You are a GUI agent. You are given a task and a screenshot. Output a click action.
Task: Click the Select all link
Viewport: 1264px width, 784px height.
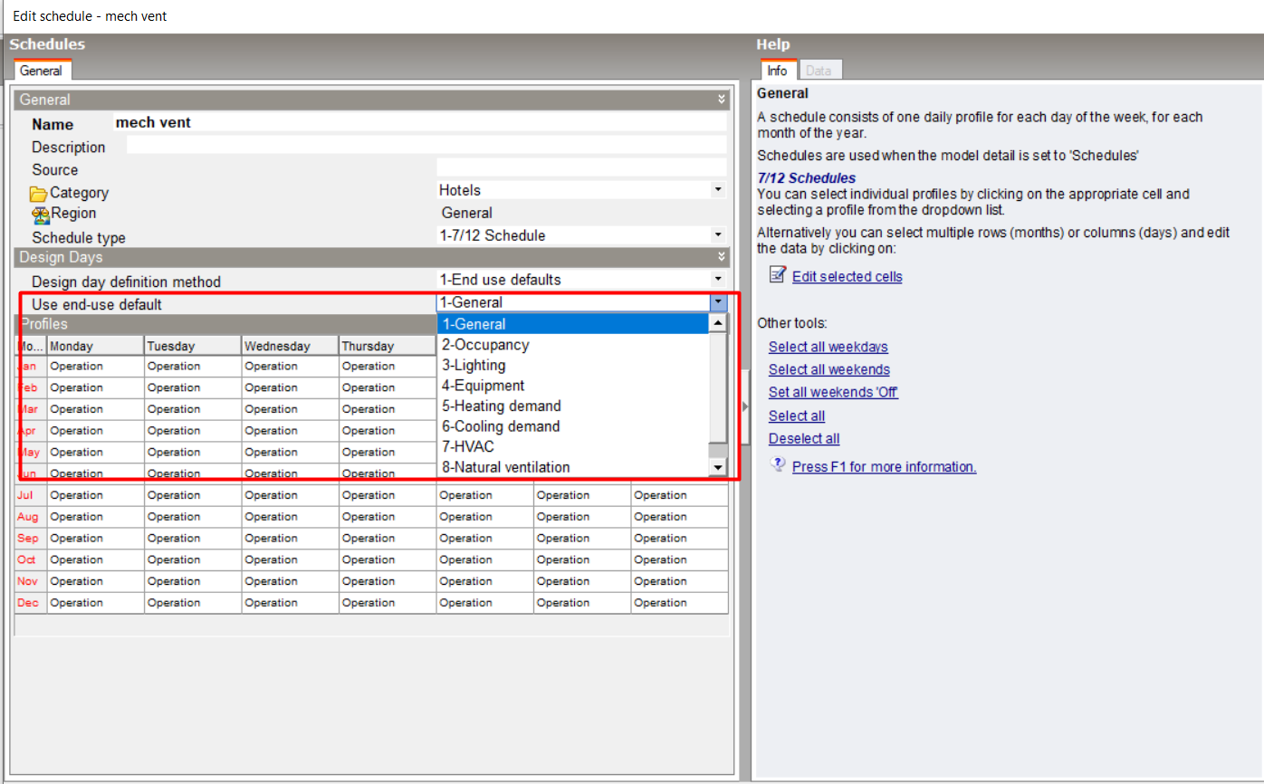(x=797, y=416)
